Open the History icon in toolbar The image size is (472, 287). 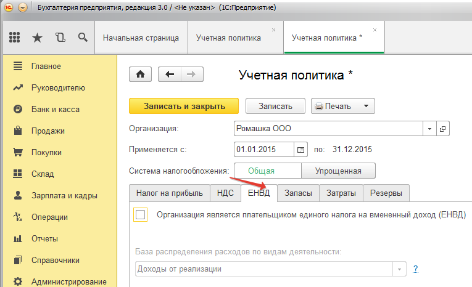pos(60,38)
